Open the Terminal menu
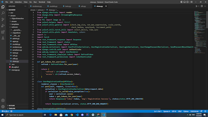The height and width of the screenshot is (117, 208). pyautogui.click(x=42, y=2)
